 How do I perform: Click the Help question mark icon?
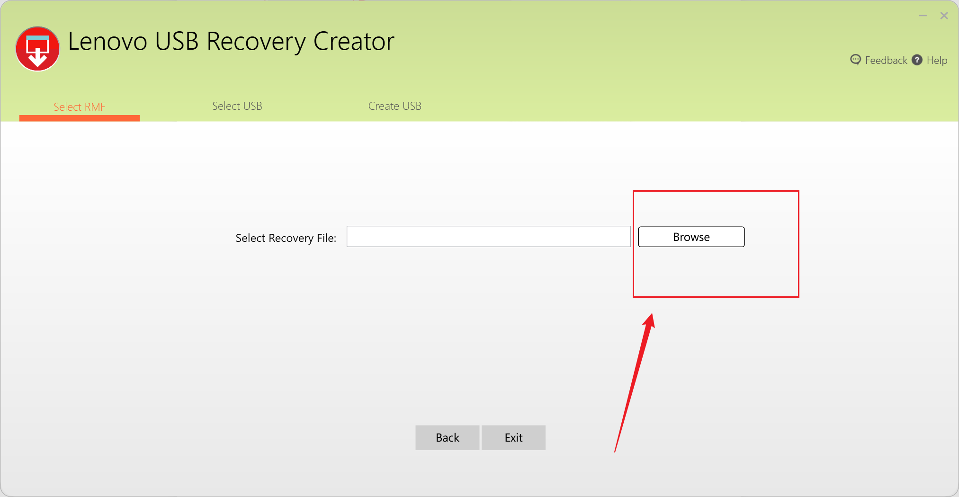[917, 60]
